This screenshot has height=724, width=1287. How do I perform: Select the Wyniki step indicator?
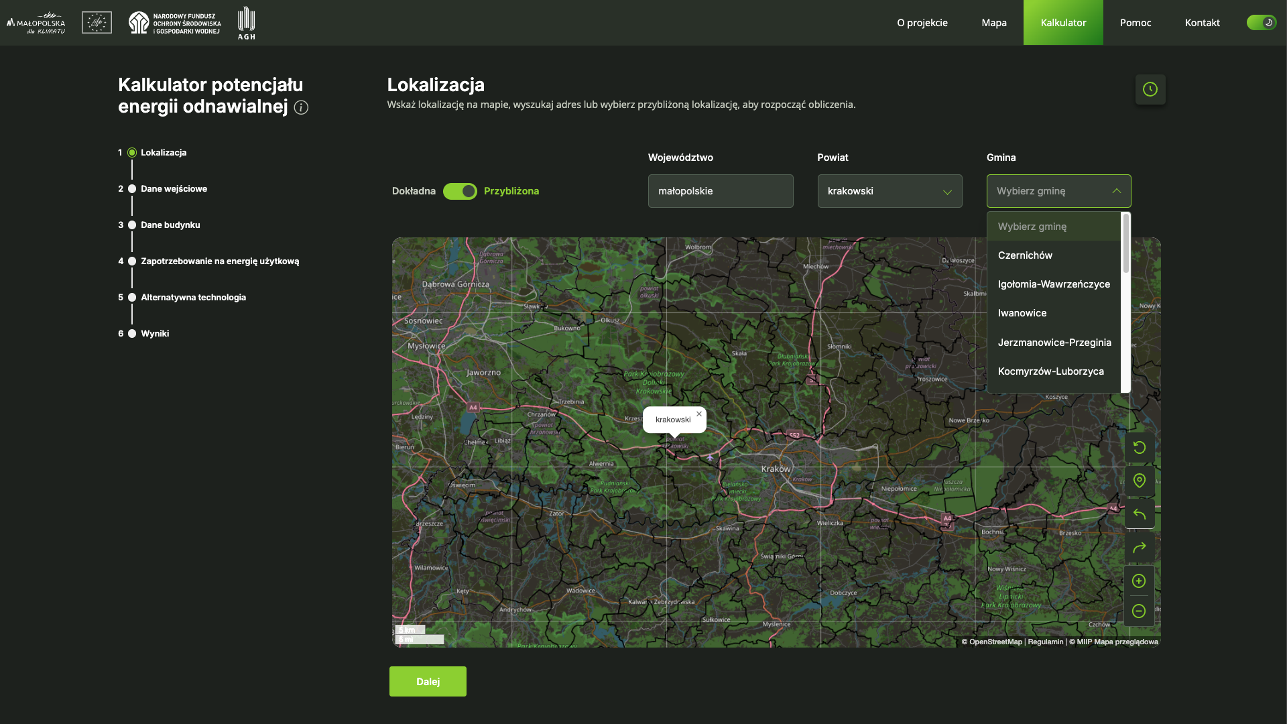132,334
